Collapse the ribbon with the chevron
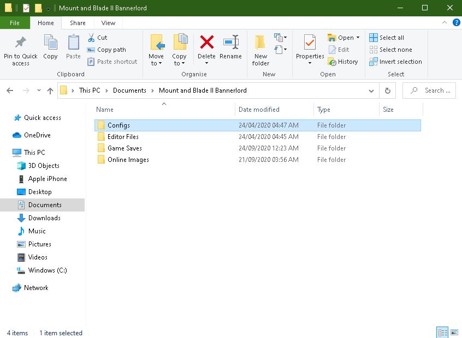 tap(445, 22)
